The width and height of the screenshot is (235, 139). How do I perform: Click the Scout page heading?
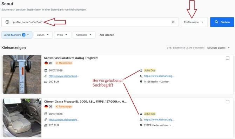pos(7,4)
